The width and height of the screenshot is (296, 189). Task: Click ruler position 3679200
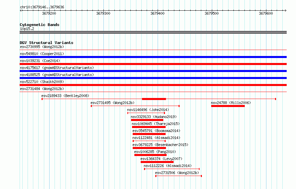click(49, 13)
